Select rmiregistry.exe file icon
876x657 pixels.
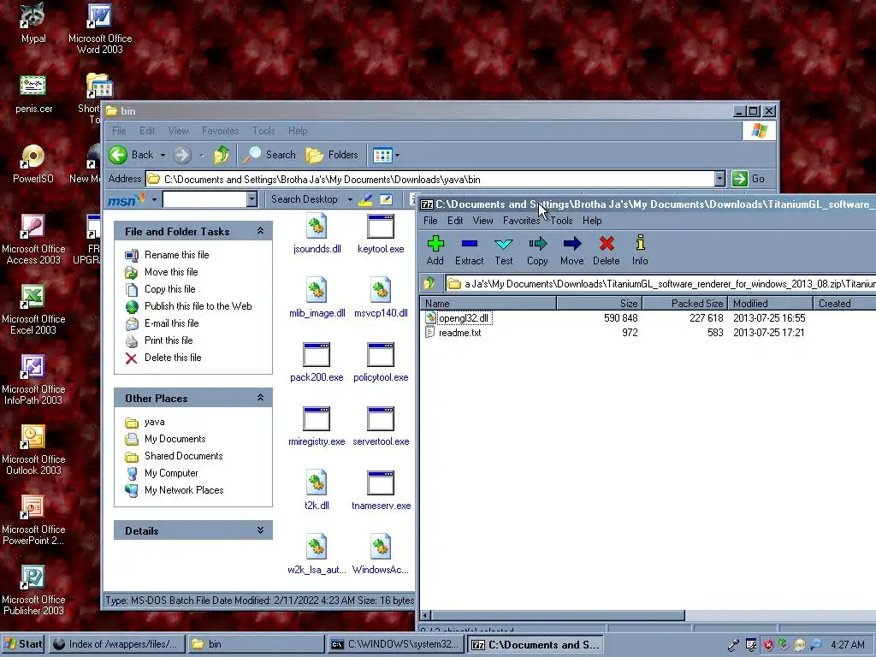(x=317, y=428)
